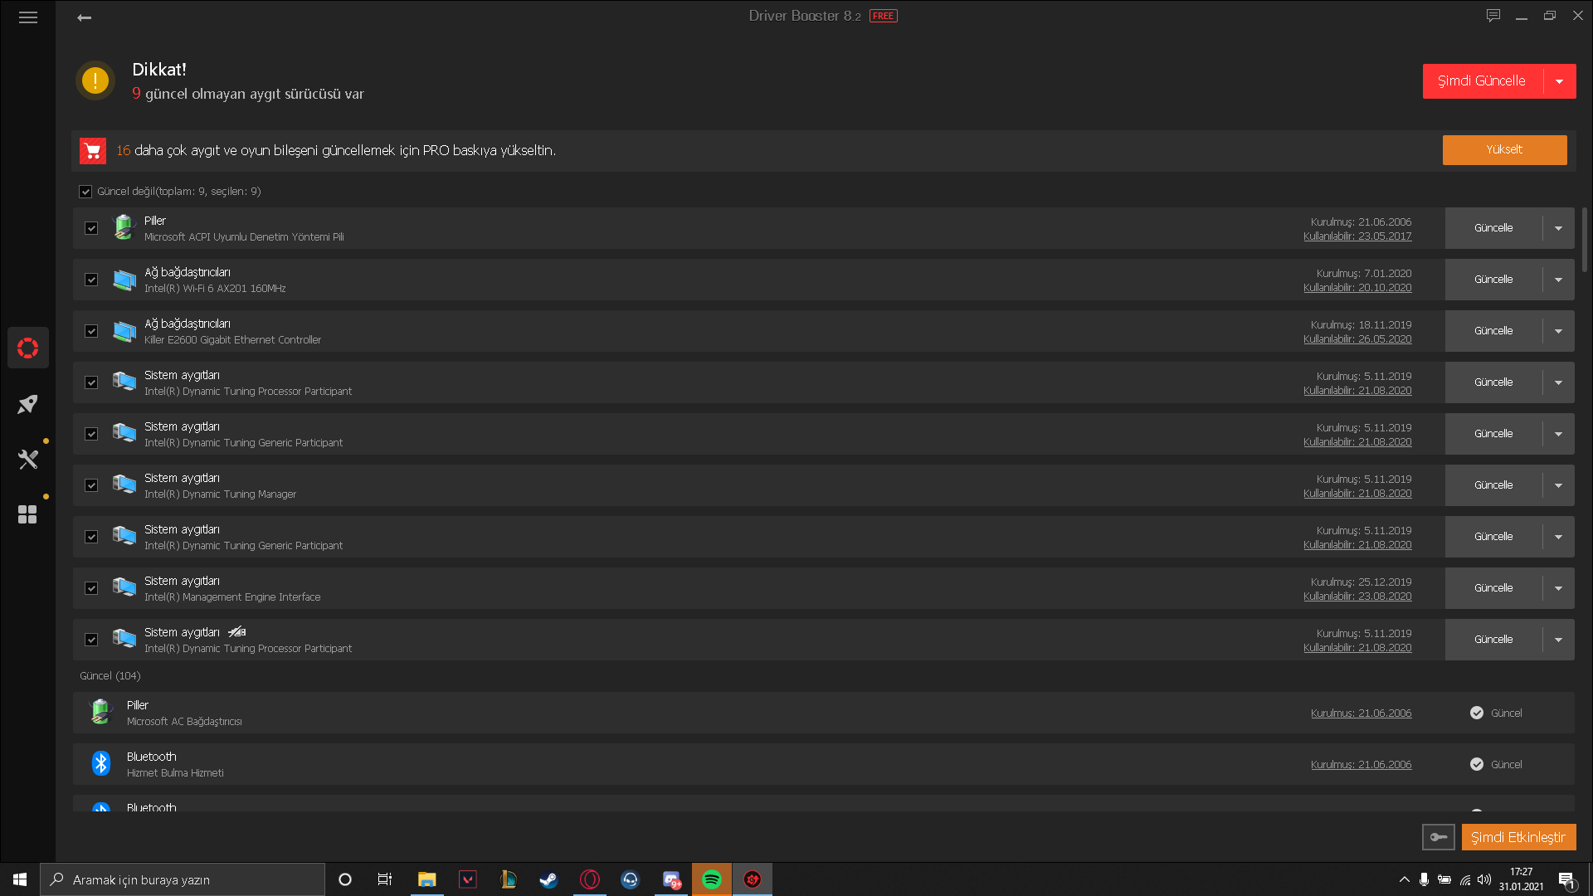Click the driver list vertical scrollbar

point(1584,241)
